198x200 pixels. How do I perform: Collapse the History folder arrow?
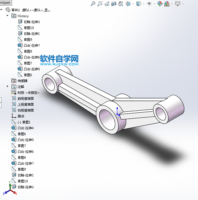pos(8,16)
